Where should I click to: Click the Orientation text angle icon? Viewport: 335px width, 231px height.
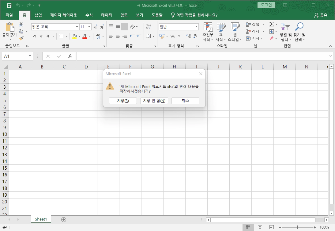click(132, 27)
